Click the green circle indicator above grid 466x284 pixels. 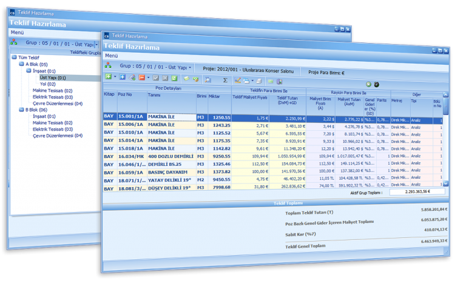(x=368, y=84)
